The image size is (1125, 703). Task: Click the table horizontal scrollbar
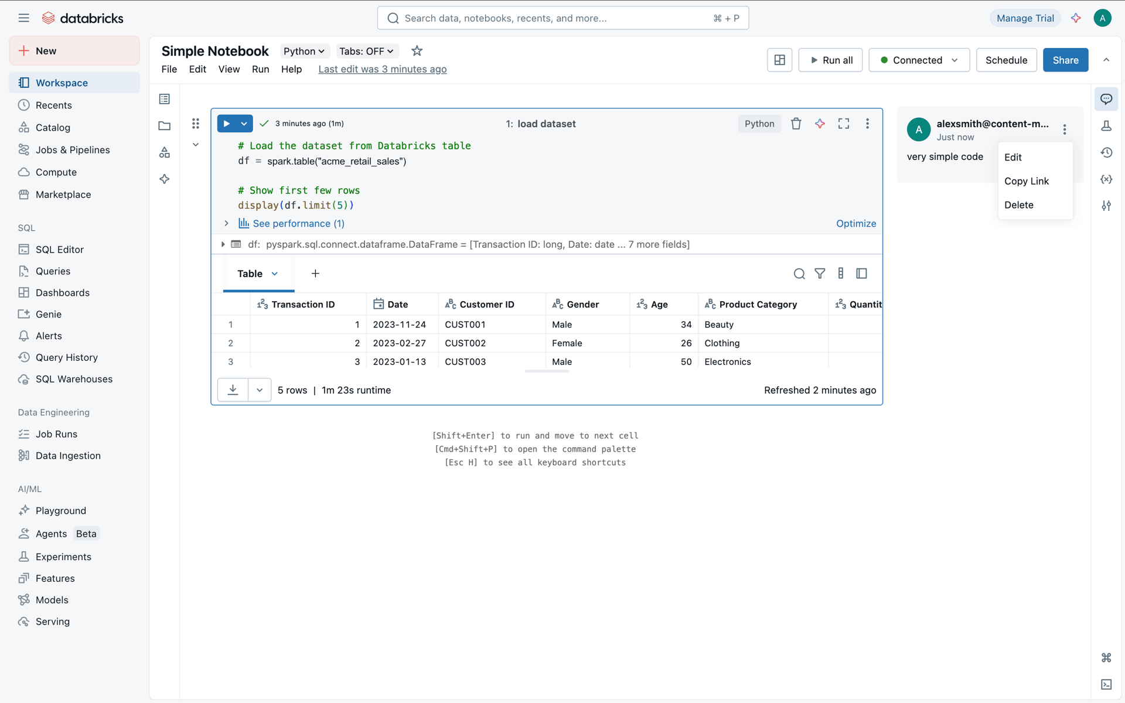pyautogui.click(x=547, y=371)
